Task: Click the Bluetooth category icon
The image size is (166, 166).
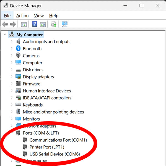Action: click(x=18, y=48)
